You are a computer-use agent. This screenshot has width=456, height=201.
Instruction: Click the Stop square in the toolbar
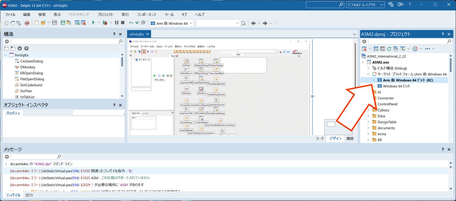pos(123,23)
